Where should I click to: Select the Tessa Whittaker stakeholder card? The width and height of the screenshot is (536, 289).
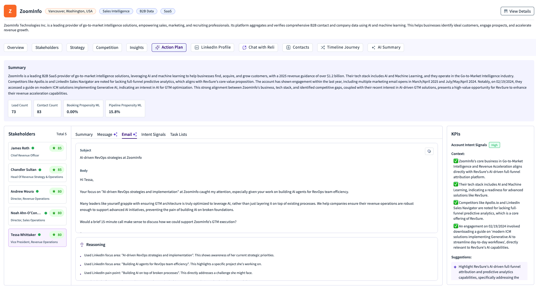[37, 238]
